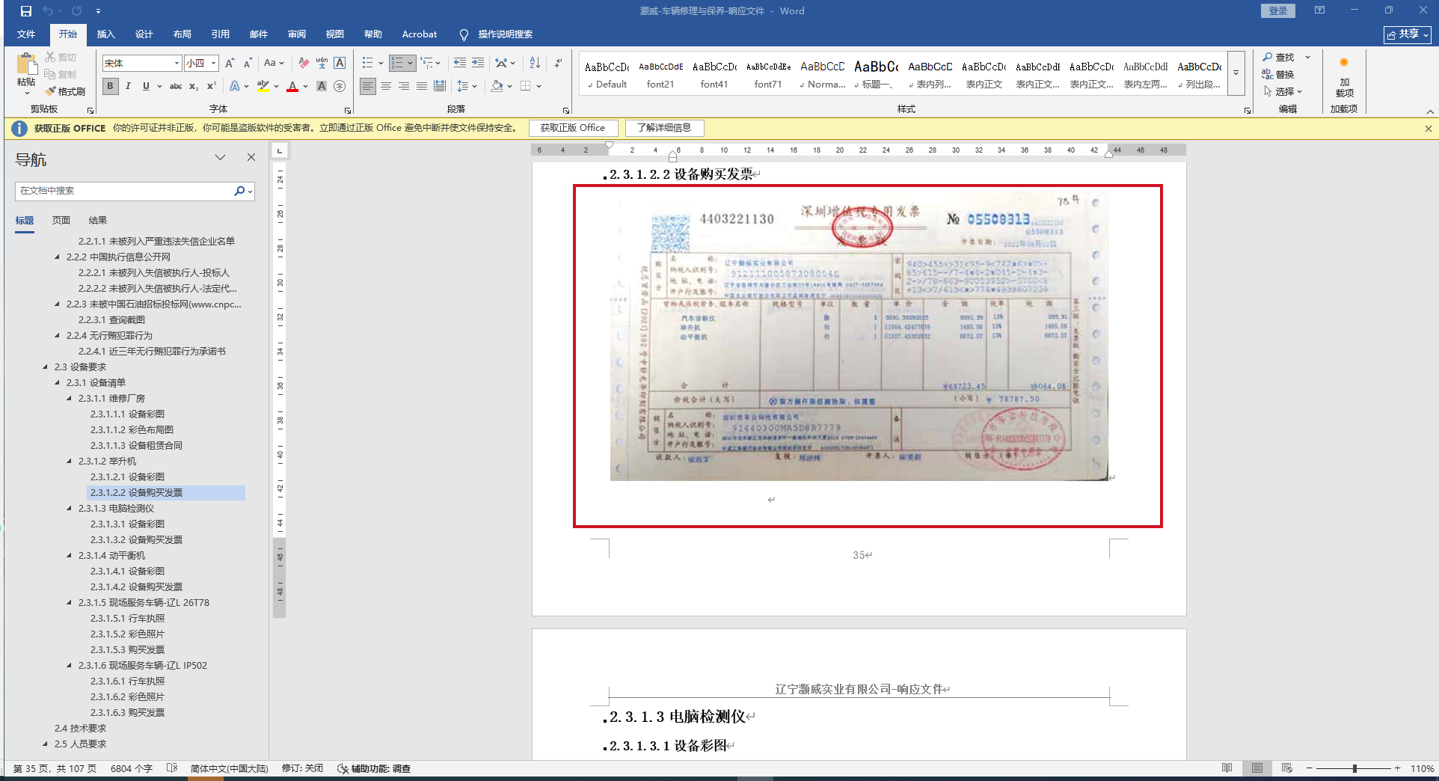Save the document from the quick access toolbar
The width and height of the screenshot is (1439, 781).
click(x=25, y=11)
